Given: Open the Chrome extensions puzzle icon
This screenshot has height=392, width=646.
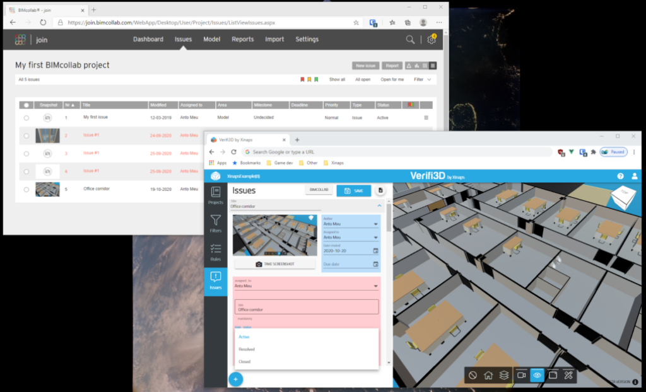Looking at the screenshot, I should click(x=593, y=152).
